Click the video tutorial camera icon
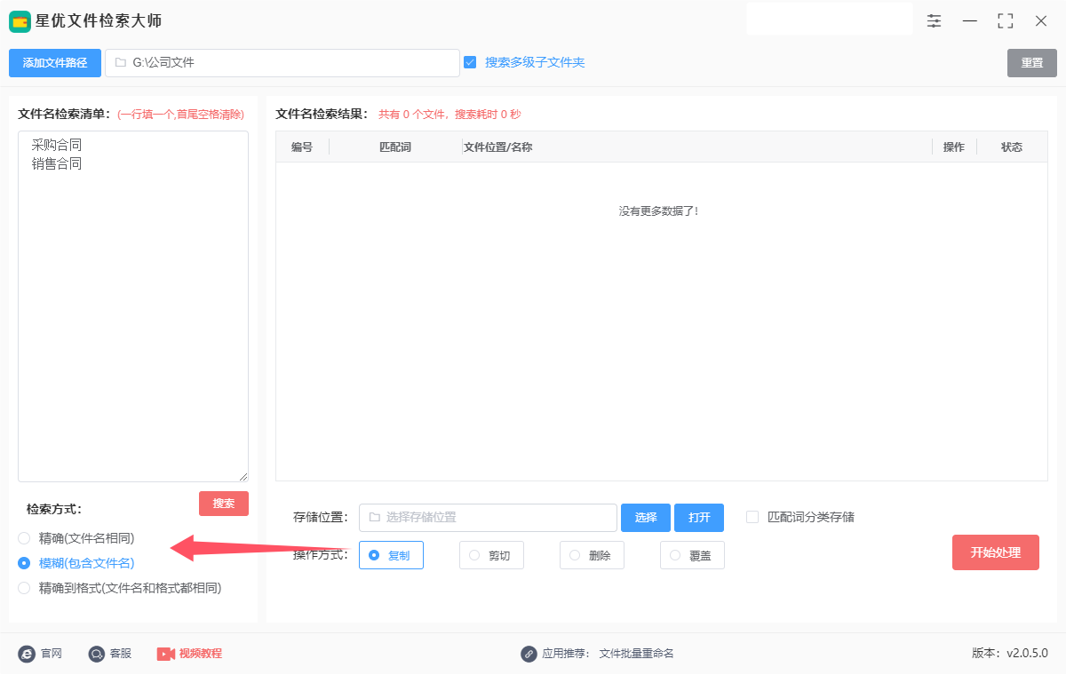This screenshot has width=1066, height=675. click(165, 654)
